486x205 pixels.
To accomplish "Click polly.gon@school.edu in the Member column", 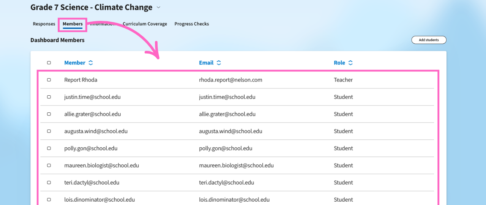I will click(x=91, y=148).
